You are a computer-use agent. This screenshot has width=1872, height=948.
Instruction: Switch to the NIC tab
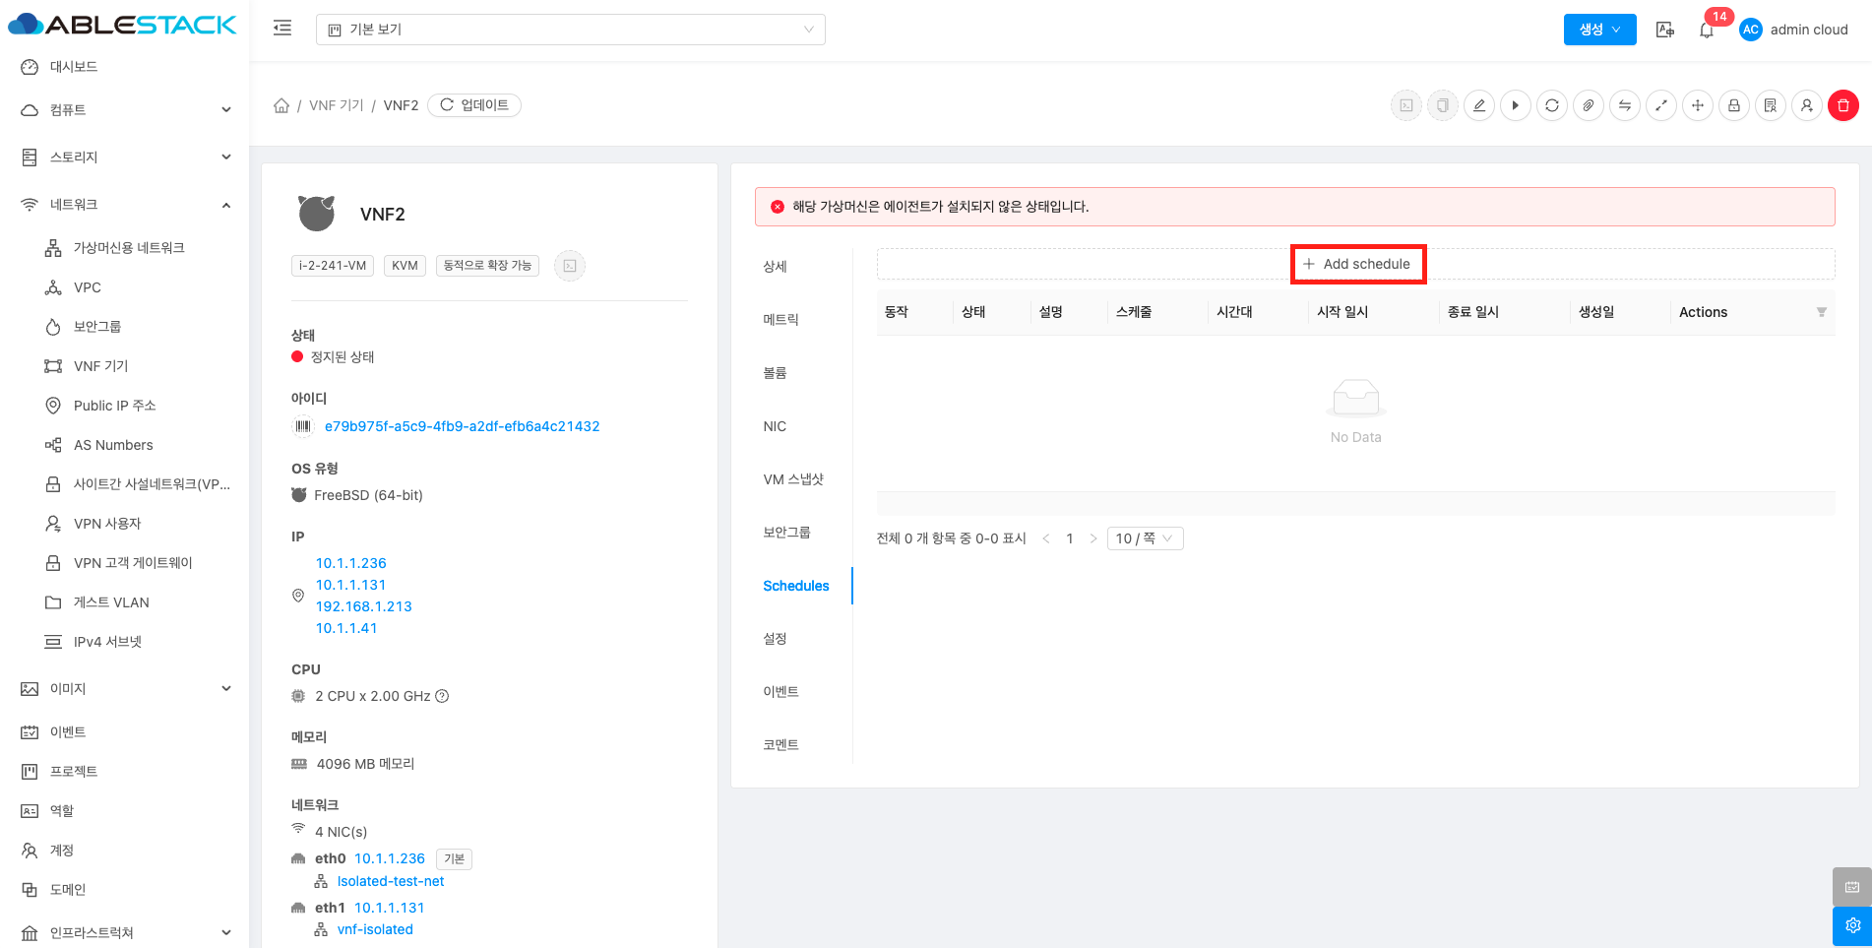(775, 426)
